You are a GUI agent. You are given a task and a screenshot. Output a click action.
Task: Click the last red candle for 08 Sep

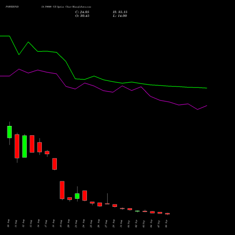(x=167, y=213)
